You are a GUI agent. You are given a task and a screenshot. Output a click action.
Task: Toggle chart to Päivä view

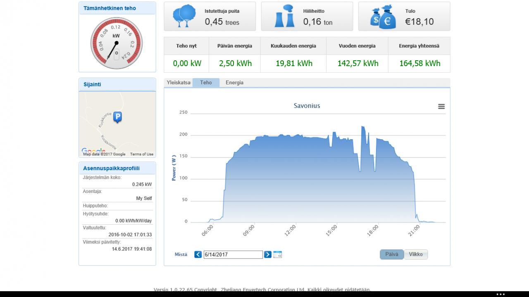pos(392,254)
